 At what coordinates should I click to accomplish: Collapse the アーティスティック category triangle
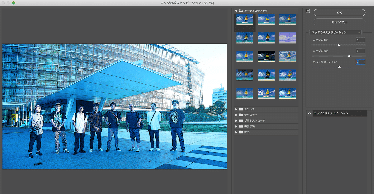(x=236, y=11)
